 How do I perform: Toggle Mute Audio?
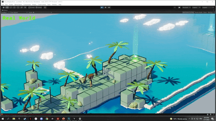[x=199, y=12]
